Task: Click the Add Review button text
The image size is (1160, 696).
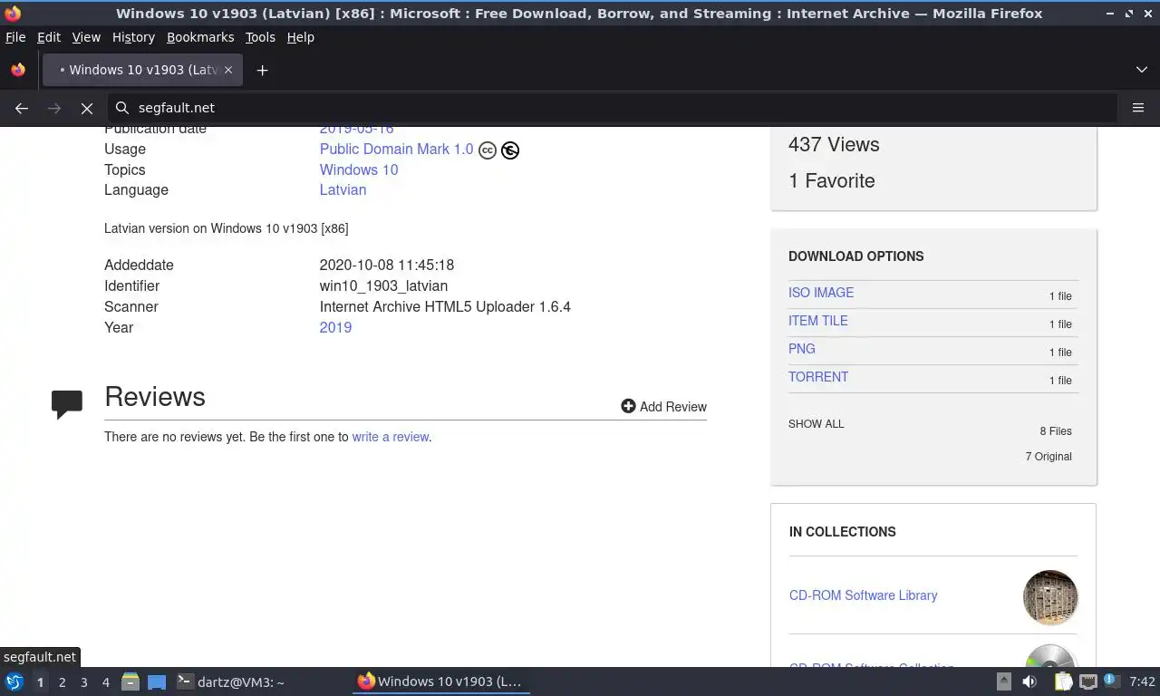Action: [673, 407]
